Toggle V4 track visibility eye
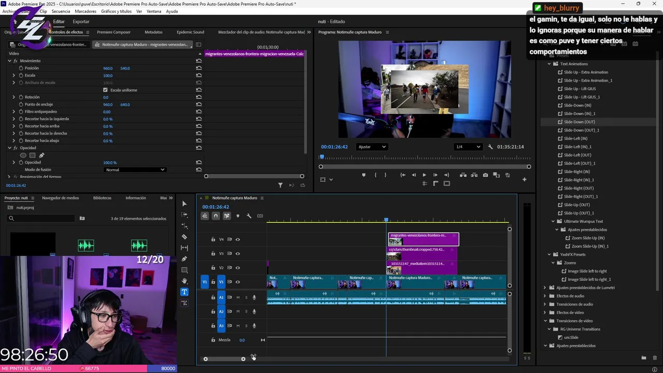This screenshot has height=373, width=663. click(238, 239)
